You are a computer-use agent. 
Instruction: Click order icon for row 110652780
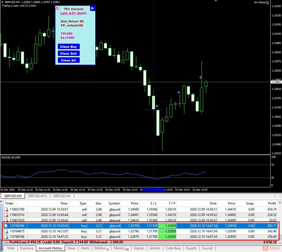6,210
